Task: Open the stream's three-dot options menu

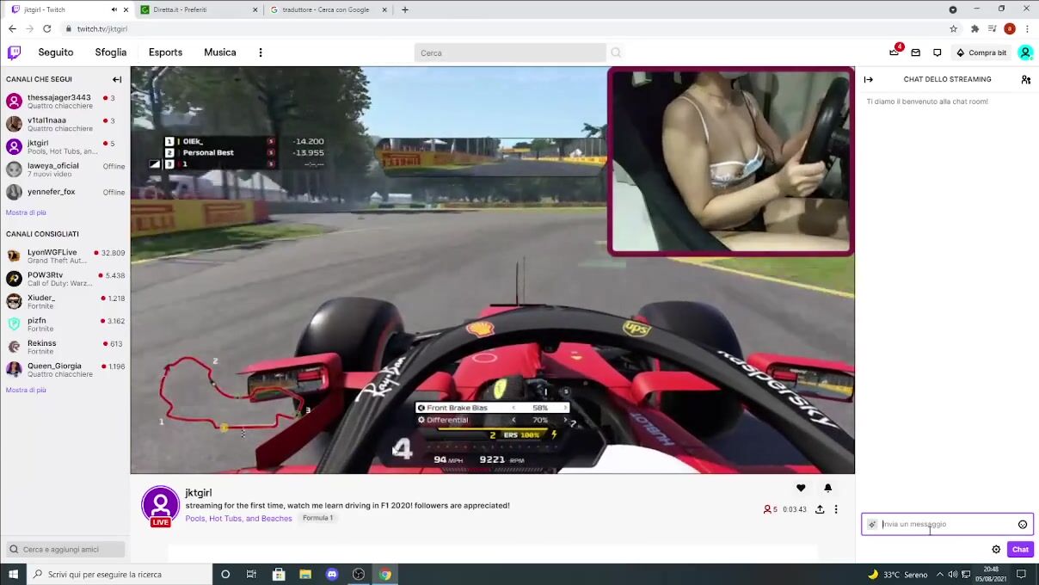Action: tap(836, 509)
